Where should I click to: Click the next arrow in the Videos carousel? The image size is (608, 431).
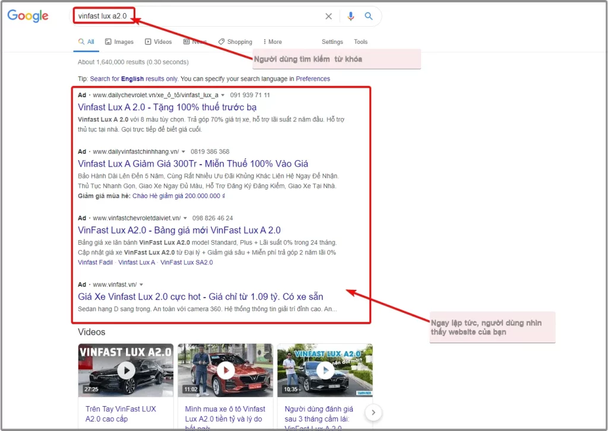point(373,413)
